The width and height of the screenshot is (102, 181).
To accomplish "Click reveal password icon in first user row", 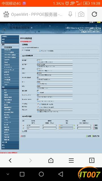I will (x=74, y=126).
